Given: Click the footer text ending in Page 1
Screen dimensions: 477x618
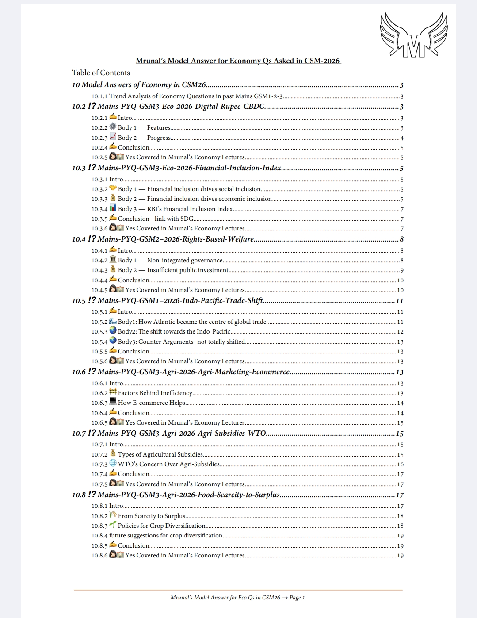Looking at the screenshot, I should coord(237,598).
